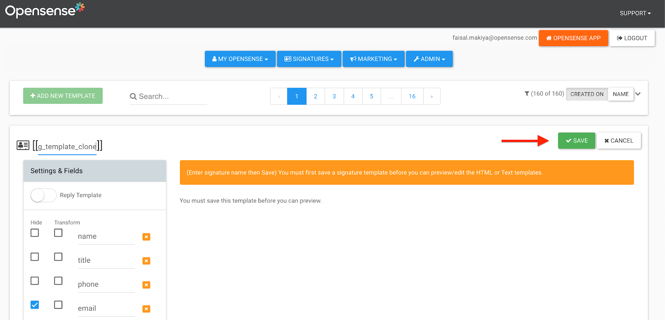Click the Settings & Fields panel header
The image size is (665, 320).
coord(95,171)
